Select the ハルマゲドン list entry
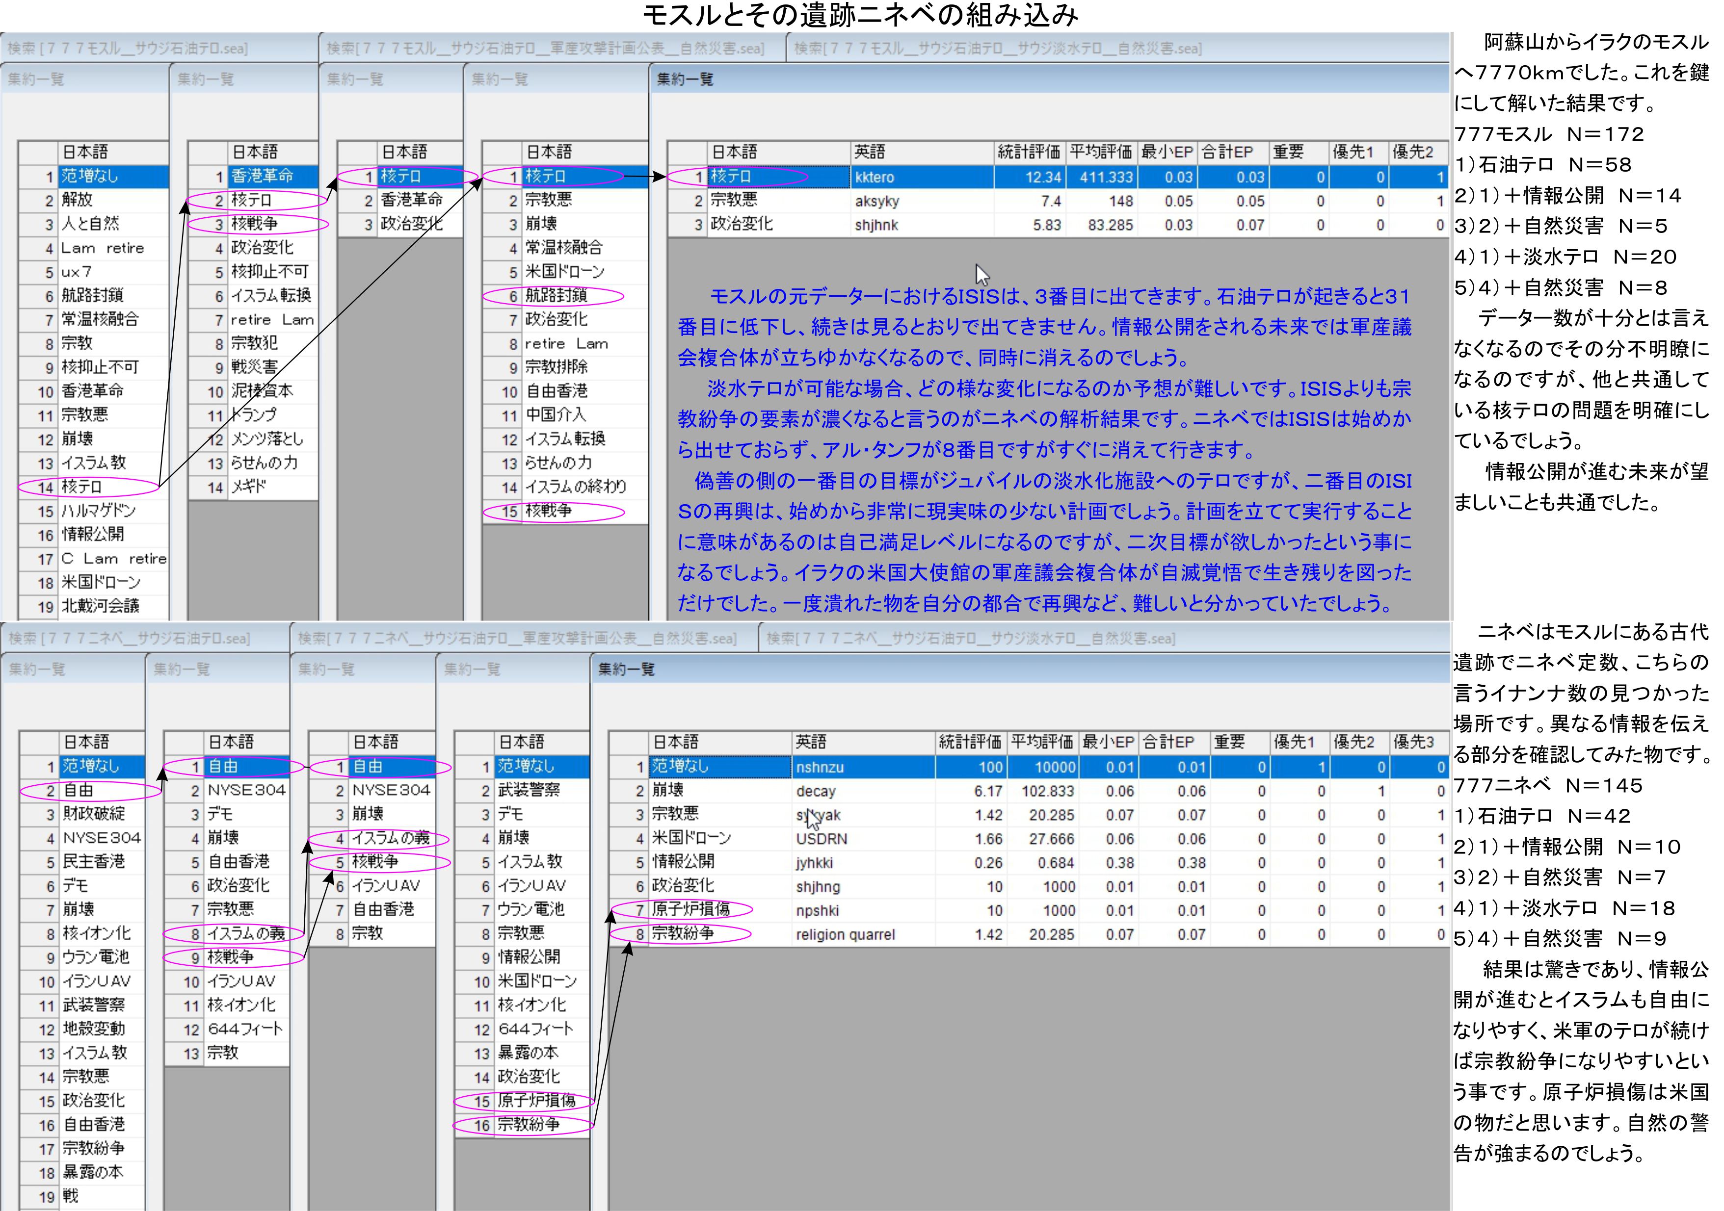Viewport: 1724px width, 1211px height. pyautogui.click(x=98, y=511)
